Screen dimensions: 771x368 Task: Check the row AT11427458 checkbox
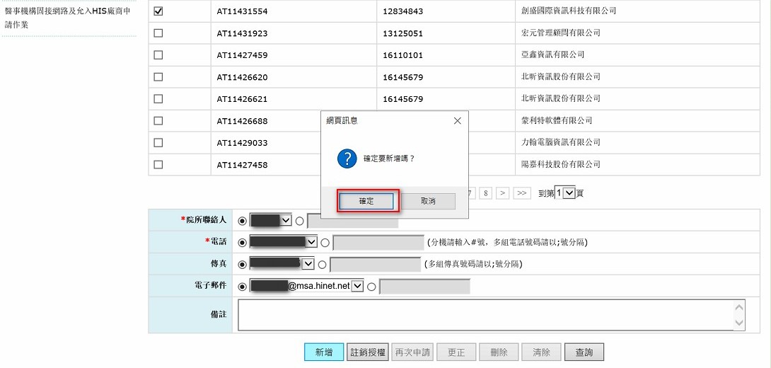click(x=158, y=164)
